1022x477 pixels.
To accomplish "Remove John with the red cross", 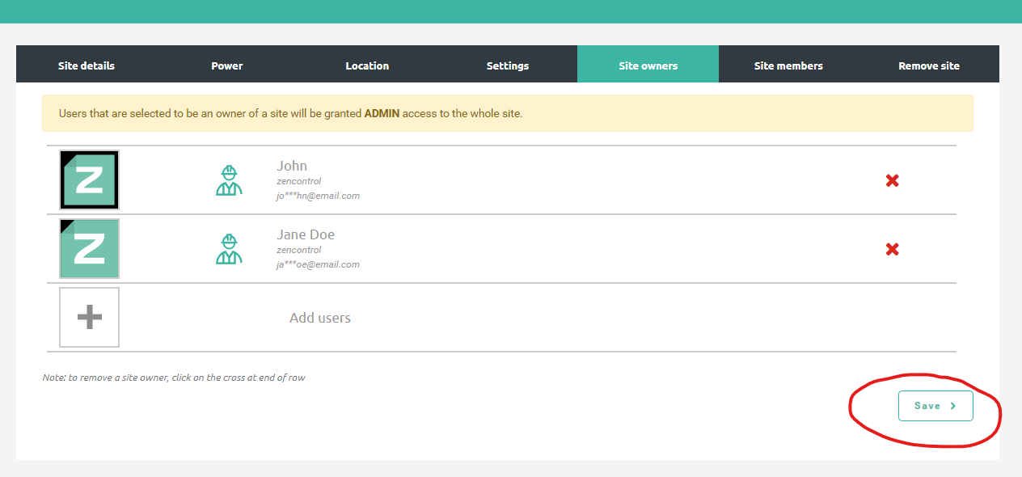I will (x=893, y=180).
